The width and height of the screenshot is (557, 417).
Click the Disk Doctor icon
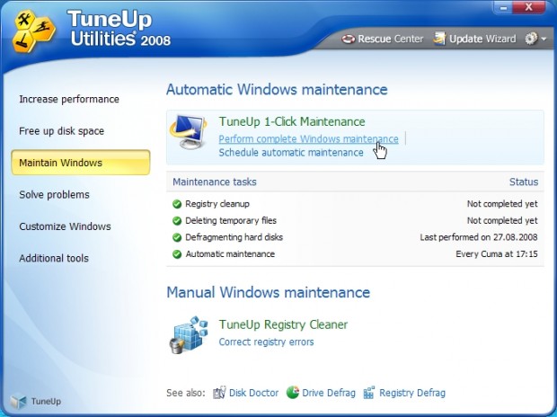coord(219,393)
